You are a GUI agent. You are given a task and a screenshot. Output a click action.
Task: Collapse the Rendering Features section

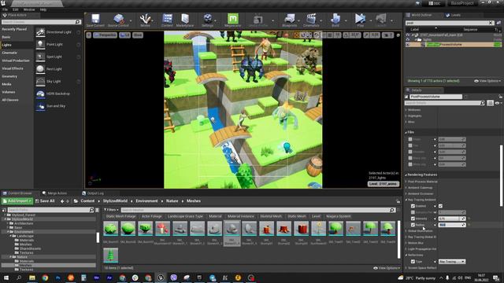coord(406,175)
